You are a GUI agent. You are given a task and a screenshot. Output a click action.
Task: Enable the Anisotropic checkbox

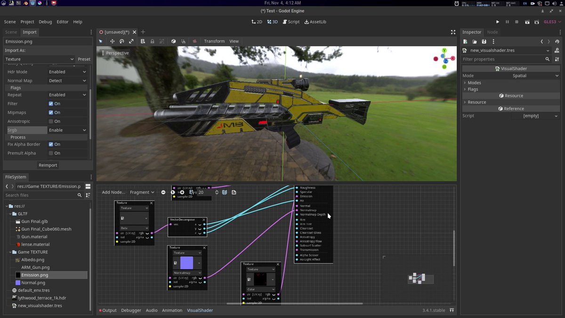(51, 122)
